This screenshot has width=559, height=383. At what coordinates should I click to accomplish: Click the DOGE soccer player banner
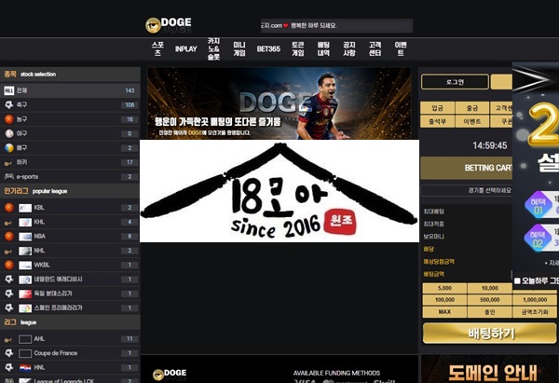coord(279,103)
